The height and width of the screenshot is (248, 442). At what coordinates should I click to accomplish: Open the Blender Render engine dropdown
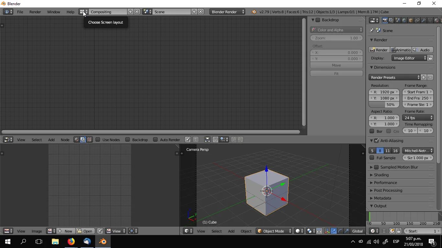point(227,12)
